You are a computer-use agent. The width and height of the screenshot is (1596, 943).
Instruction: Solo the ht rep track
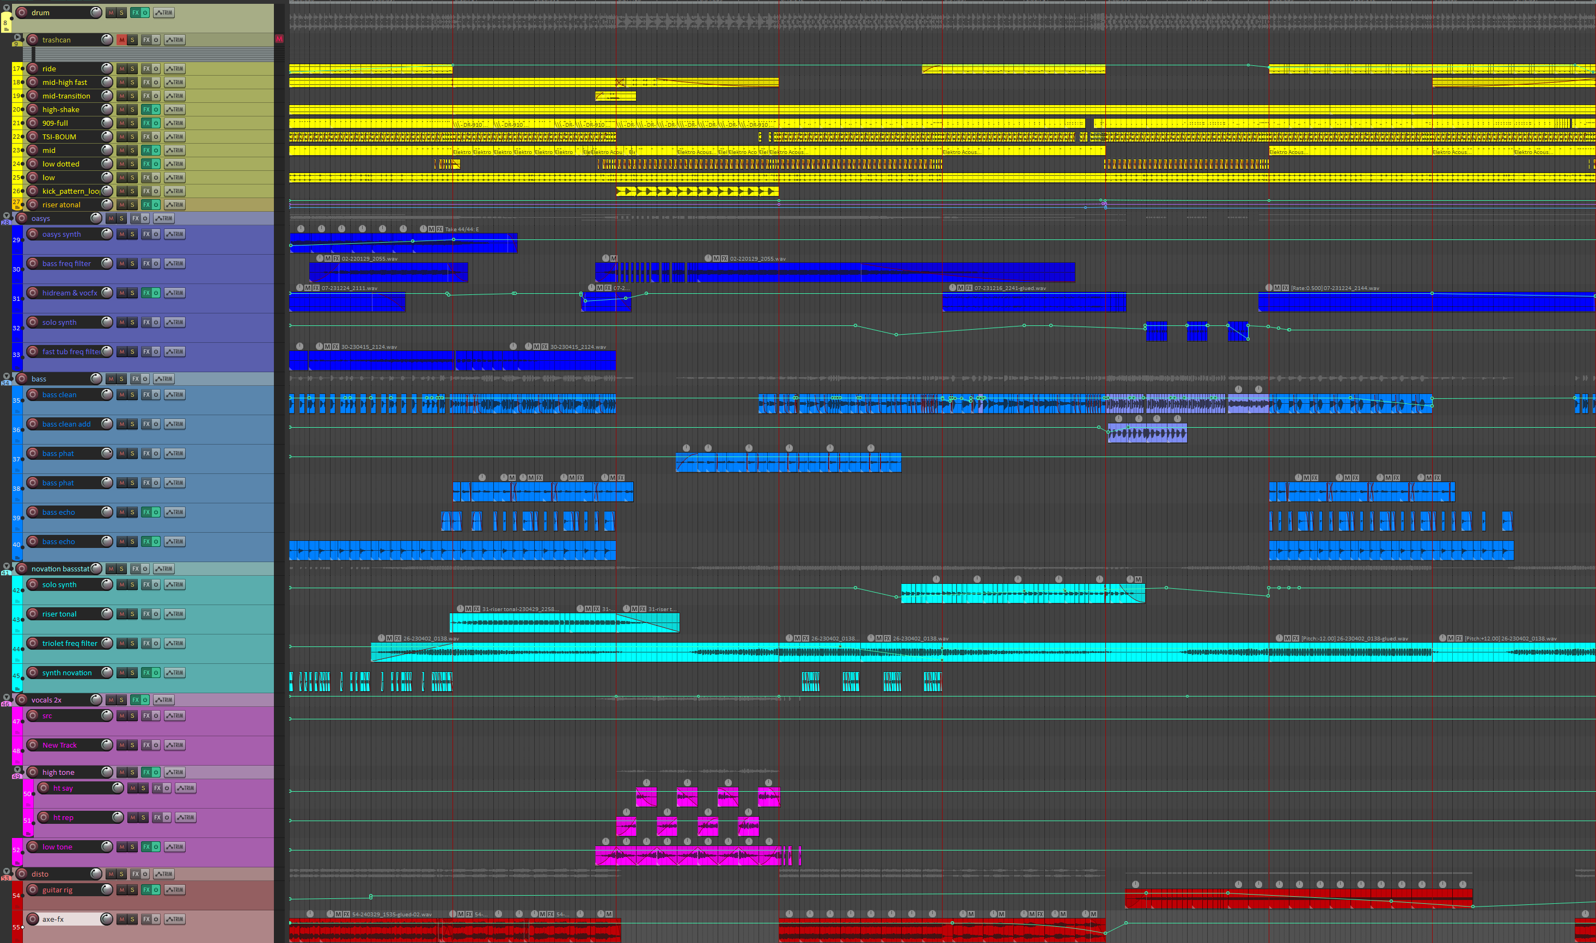[143, 818]
